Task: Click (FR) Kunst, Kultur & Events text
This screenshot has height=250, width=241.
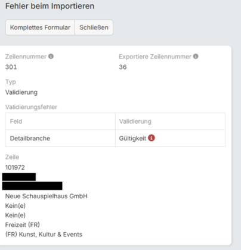Action: [44, 235]
